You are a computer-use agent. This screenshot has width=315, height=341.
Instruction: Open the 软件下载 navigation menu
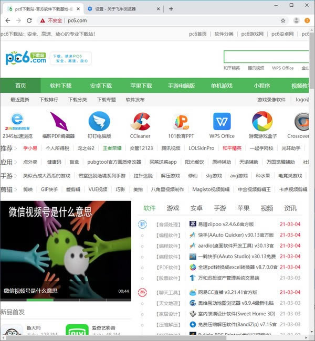tap(61, 86)
